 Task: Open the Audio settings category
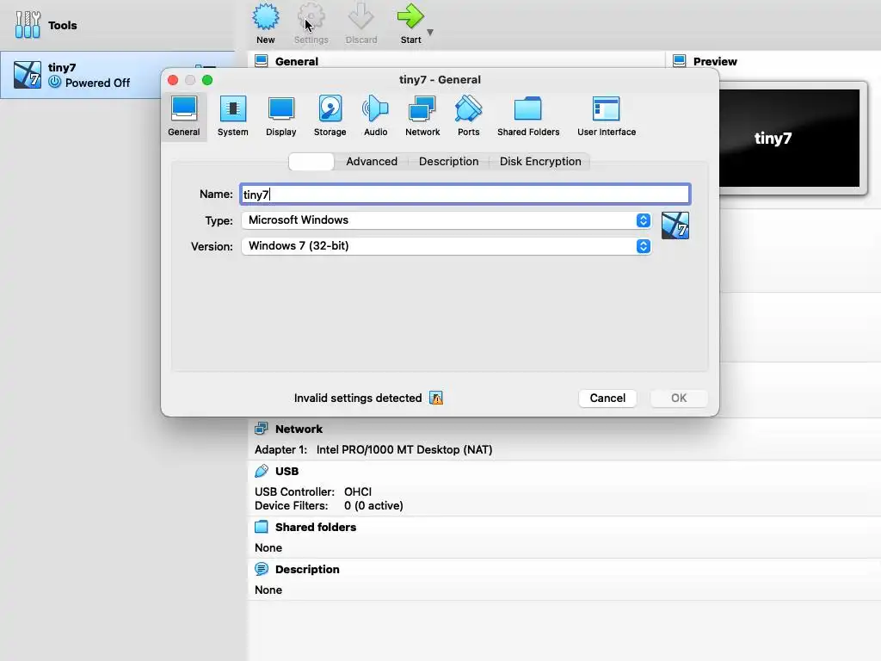375,116
